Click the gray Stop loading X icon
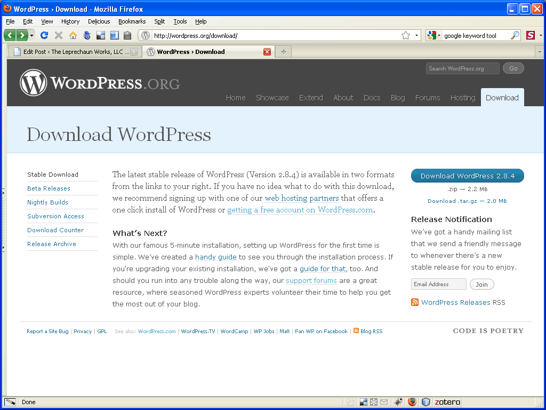 pos(59,35)
